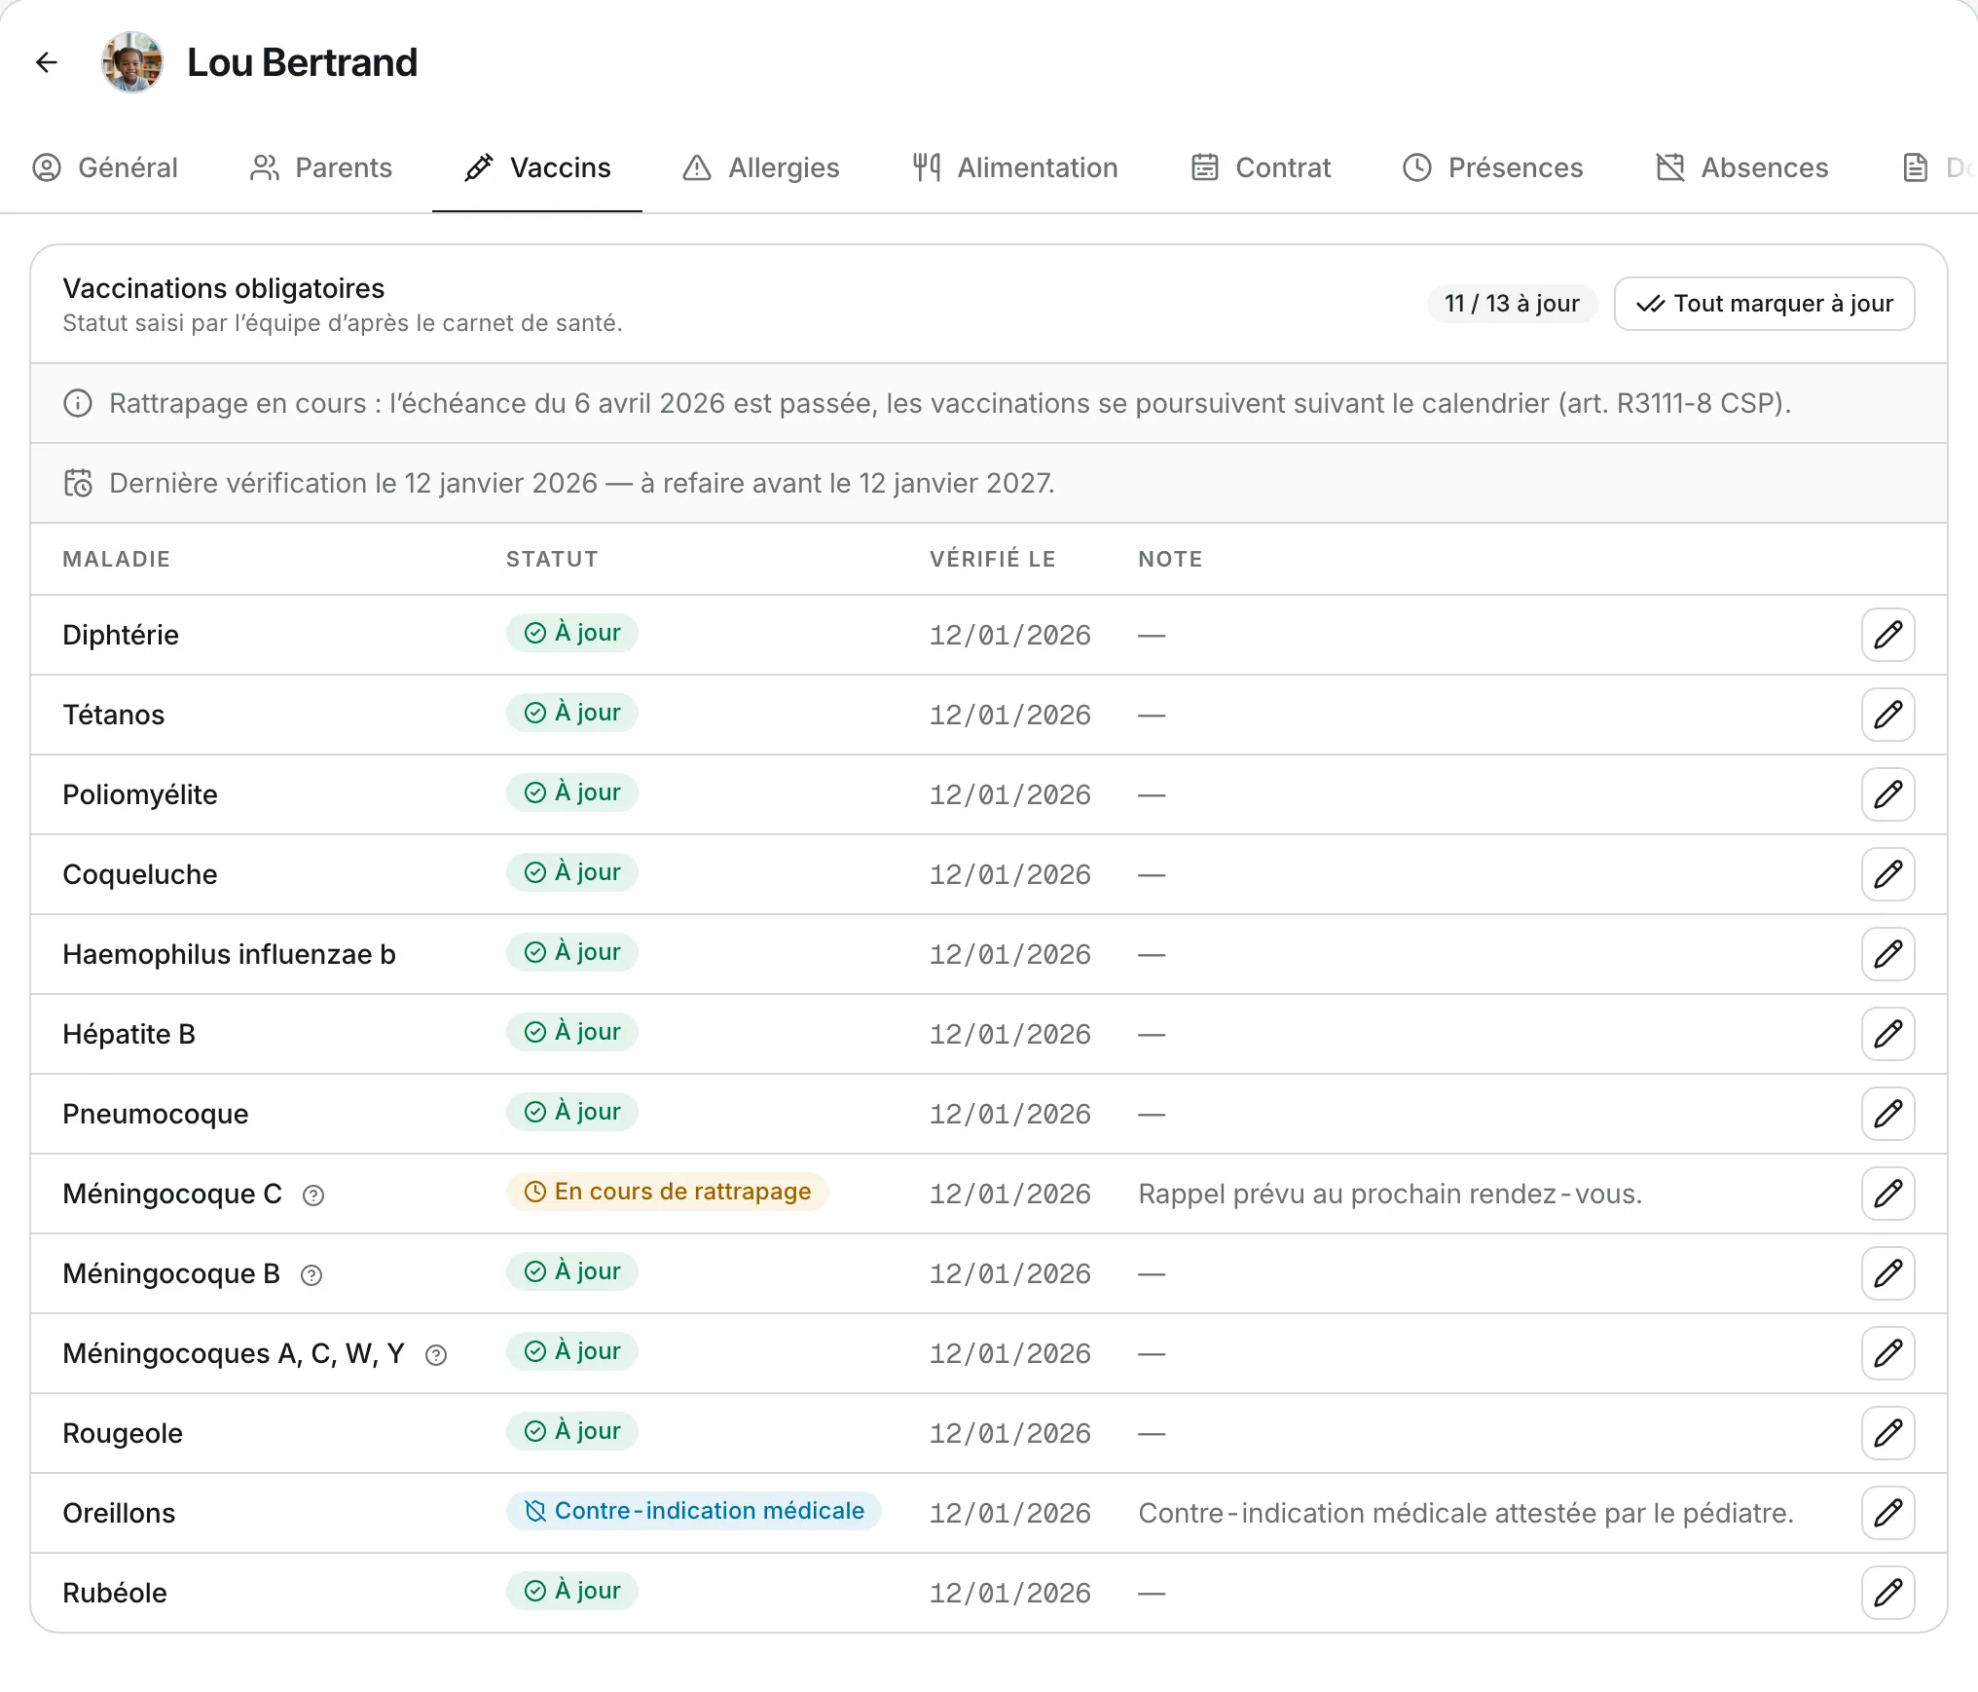Viewport: 1978px width, 1692px height.
Task: Open the Absences tab
Action: pos(1742,167)
